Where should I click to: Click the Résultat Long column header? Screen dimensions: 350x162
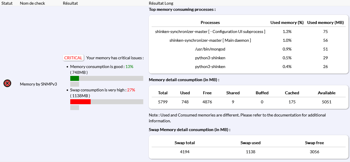pos(161,3)
